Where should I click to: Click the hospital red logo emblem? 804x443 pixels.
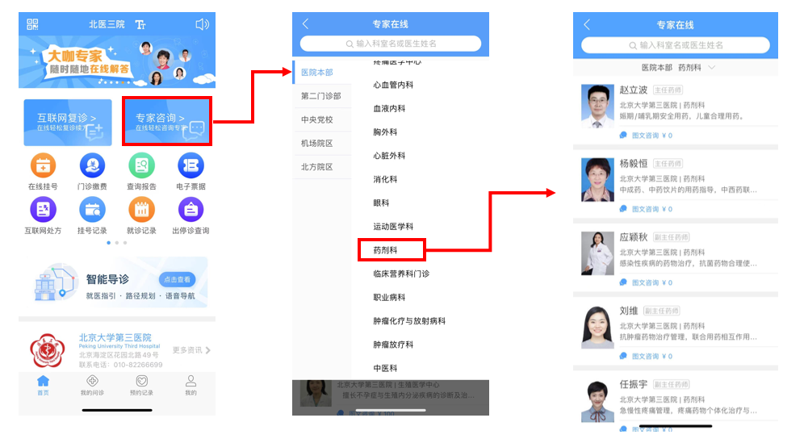[x=47, y=350]
